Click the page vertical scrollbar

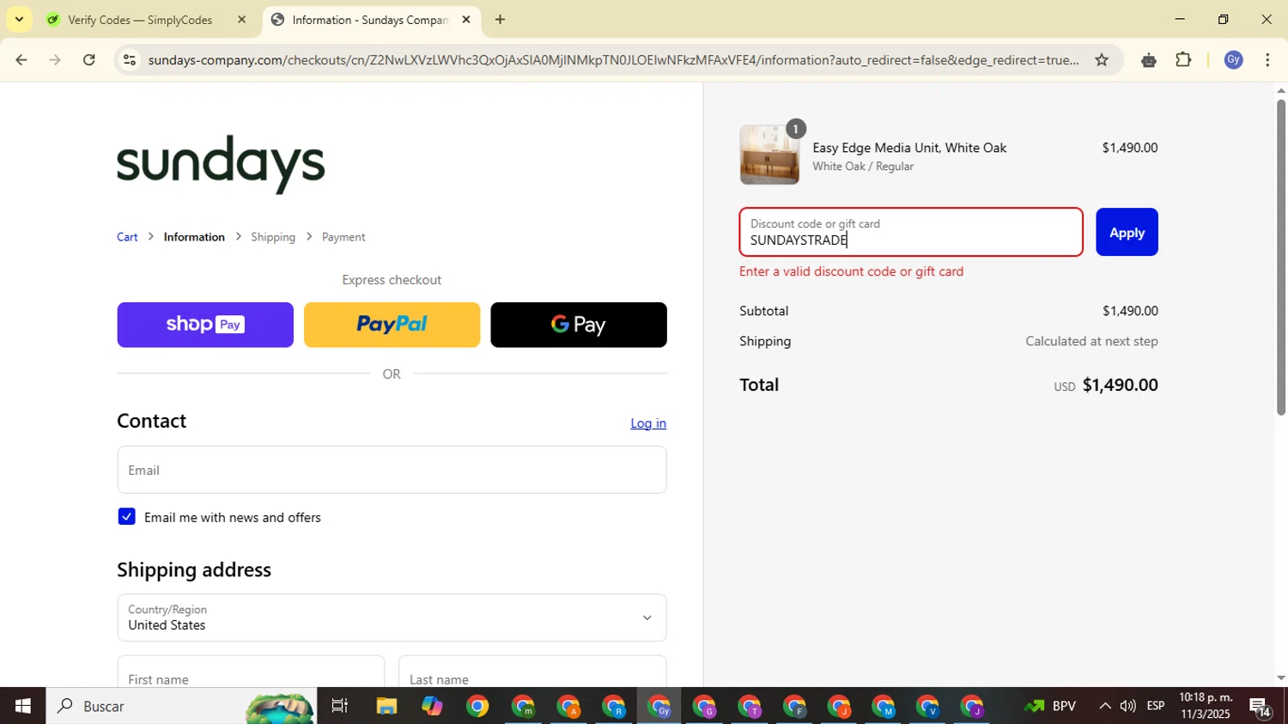[1280, 258]
